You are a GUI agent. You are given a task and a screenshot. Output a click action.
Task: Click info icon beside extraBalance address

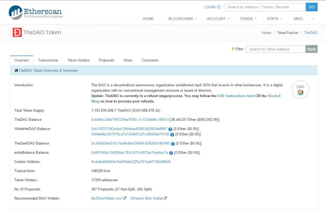(171, 153)
